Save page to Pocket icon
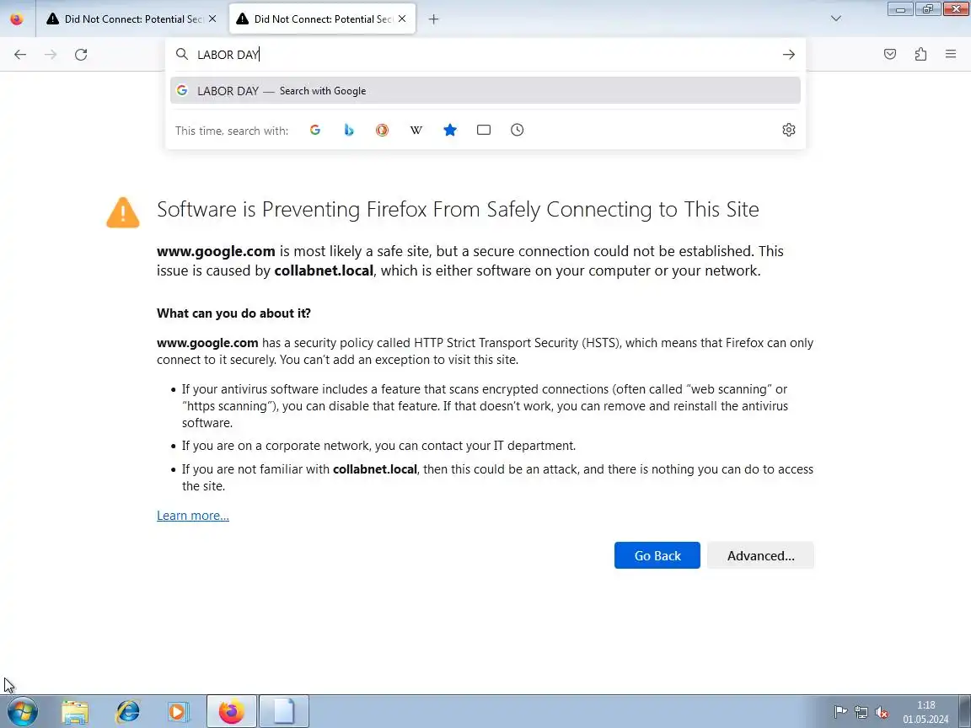971x728 pixels. [890, 55]
